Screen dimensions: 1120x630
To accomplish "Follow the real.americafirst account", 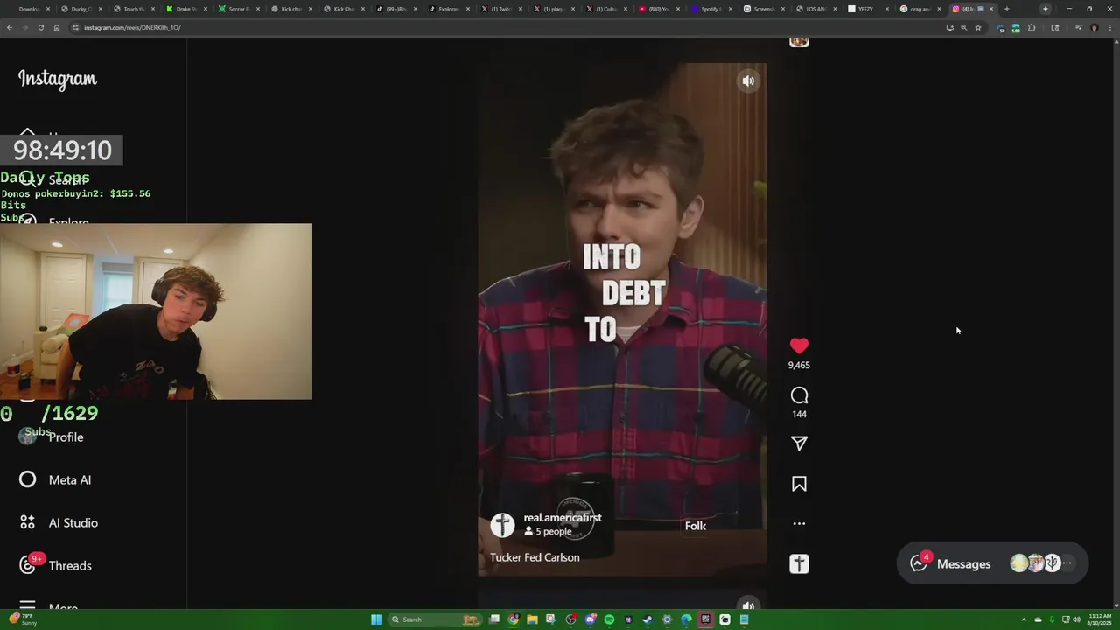I will [696, 526].
